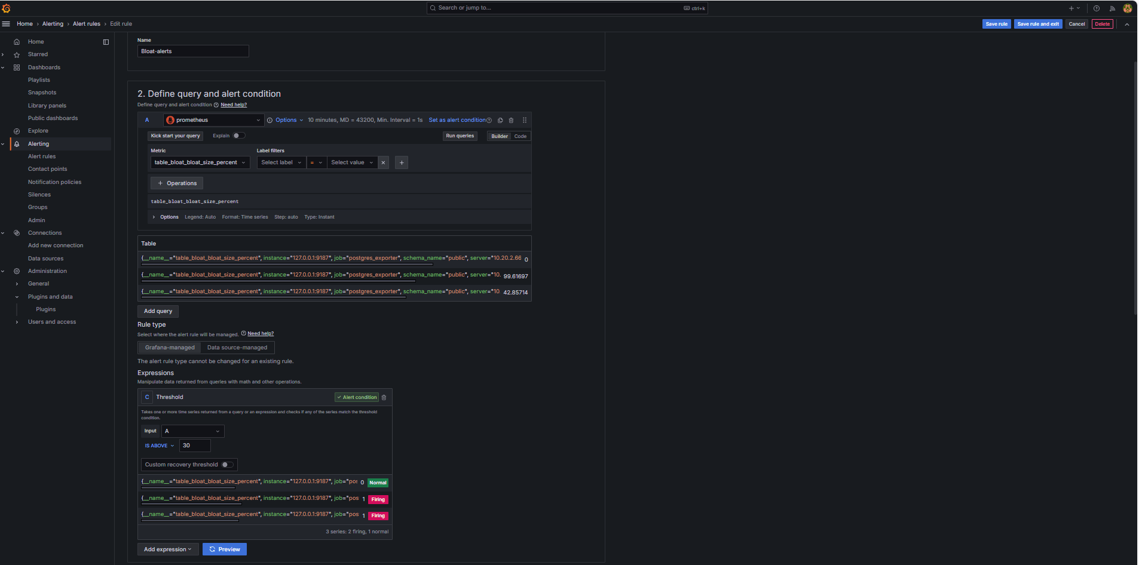Click the threshold value input showing 30

coord(195,446)
